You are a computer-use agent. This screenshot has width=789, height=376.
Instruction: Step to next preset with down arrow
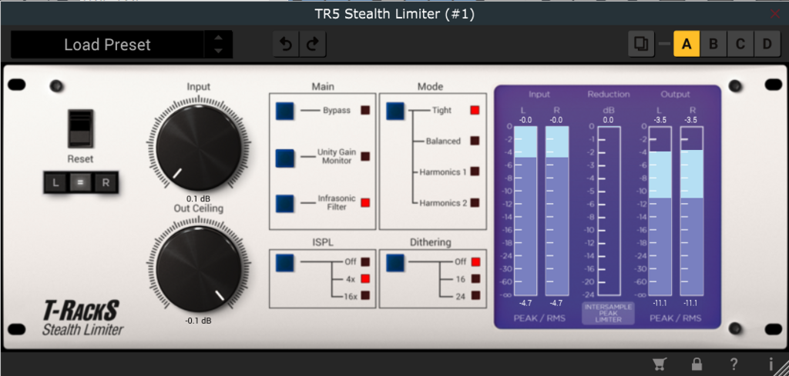[x=218, y=51]
